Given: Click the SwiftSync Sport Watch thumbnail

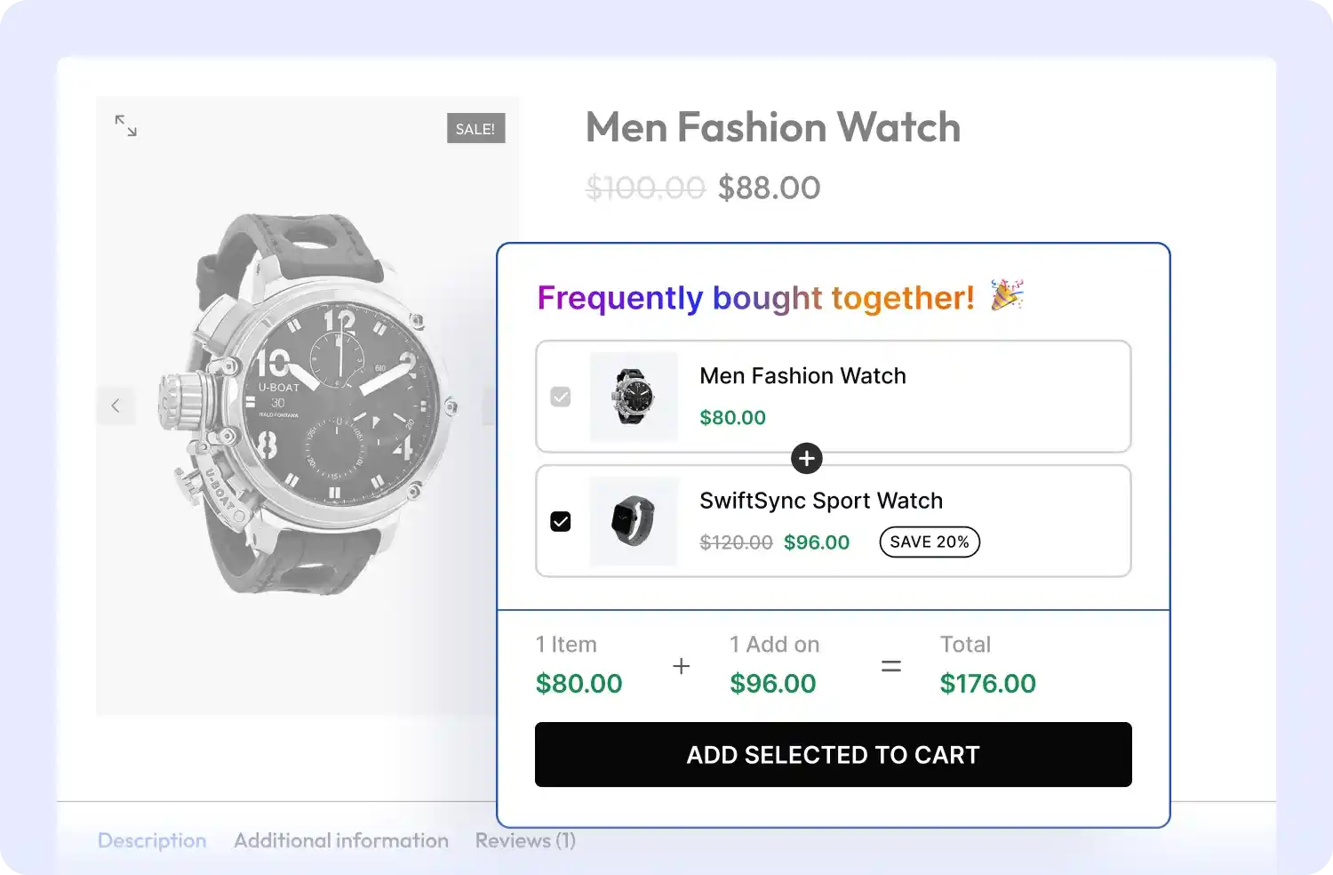Looking at the screenshot, I should [634, 521].
